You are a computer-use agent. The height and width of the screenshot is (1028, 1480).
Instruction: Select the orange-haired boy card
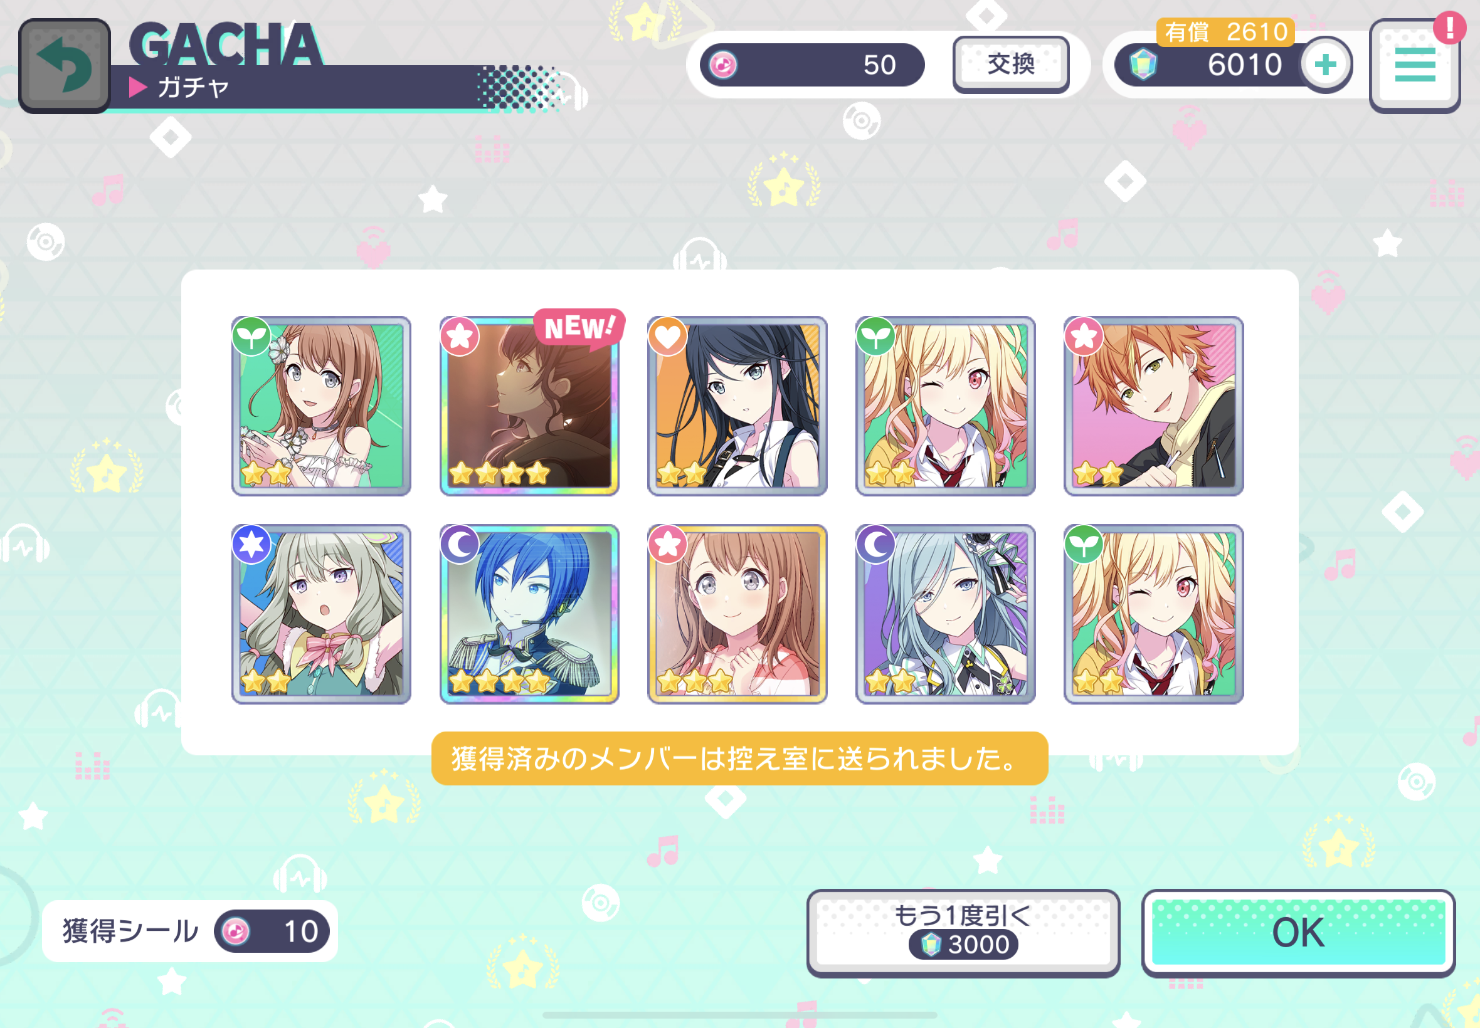coord(1153,406)
